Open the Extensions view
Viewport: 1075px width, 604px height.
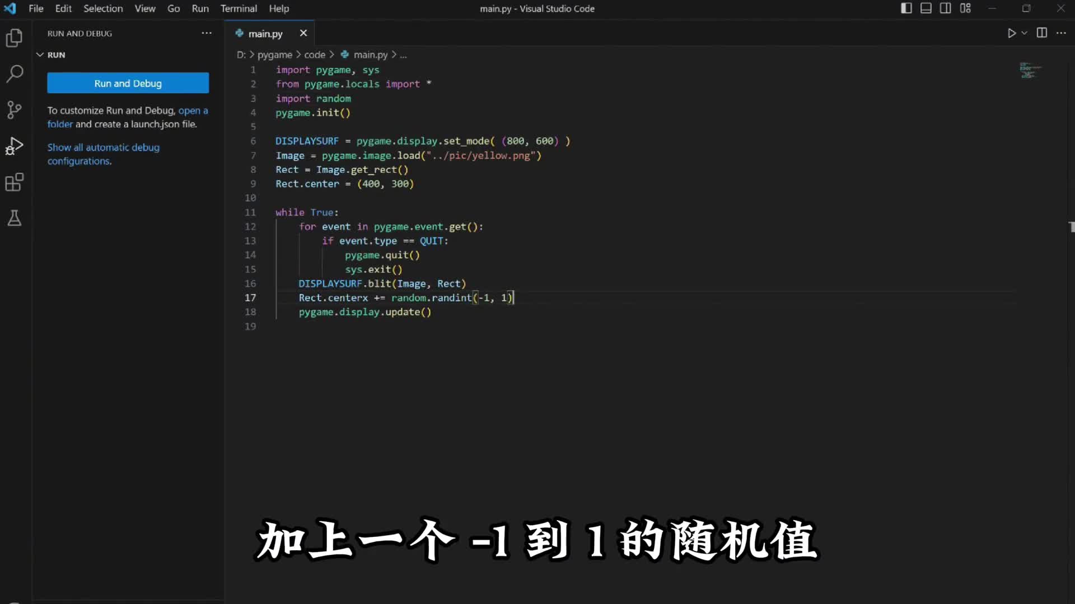click(14, 182)
